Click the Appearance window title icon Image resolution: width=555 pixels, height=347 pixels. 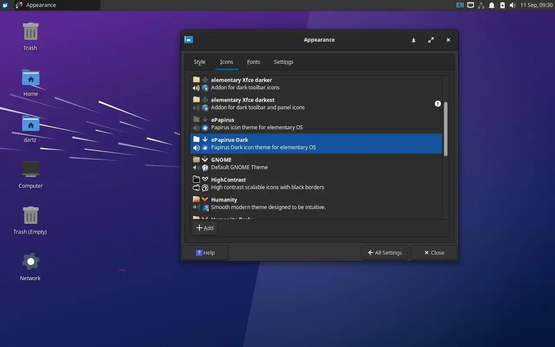click(189, 39)
